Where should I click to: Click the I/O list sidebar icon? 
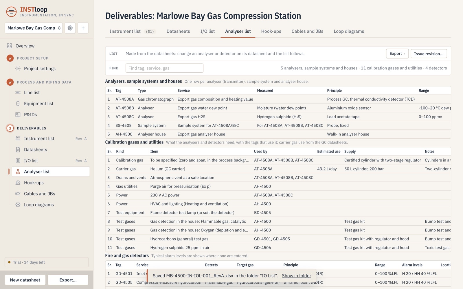click(x=18, y=161)
